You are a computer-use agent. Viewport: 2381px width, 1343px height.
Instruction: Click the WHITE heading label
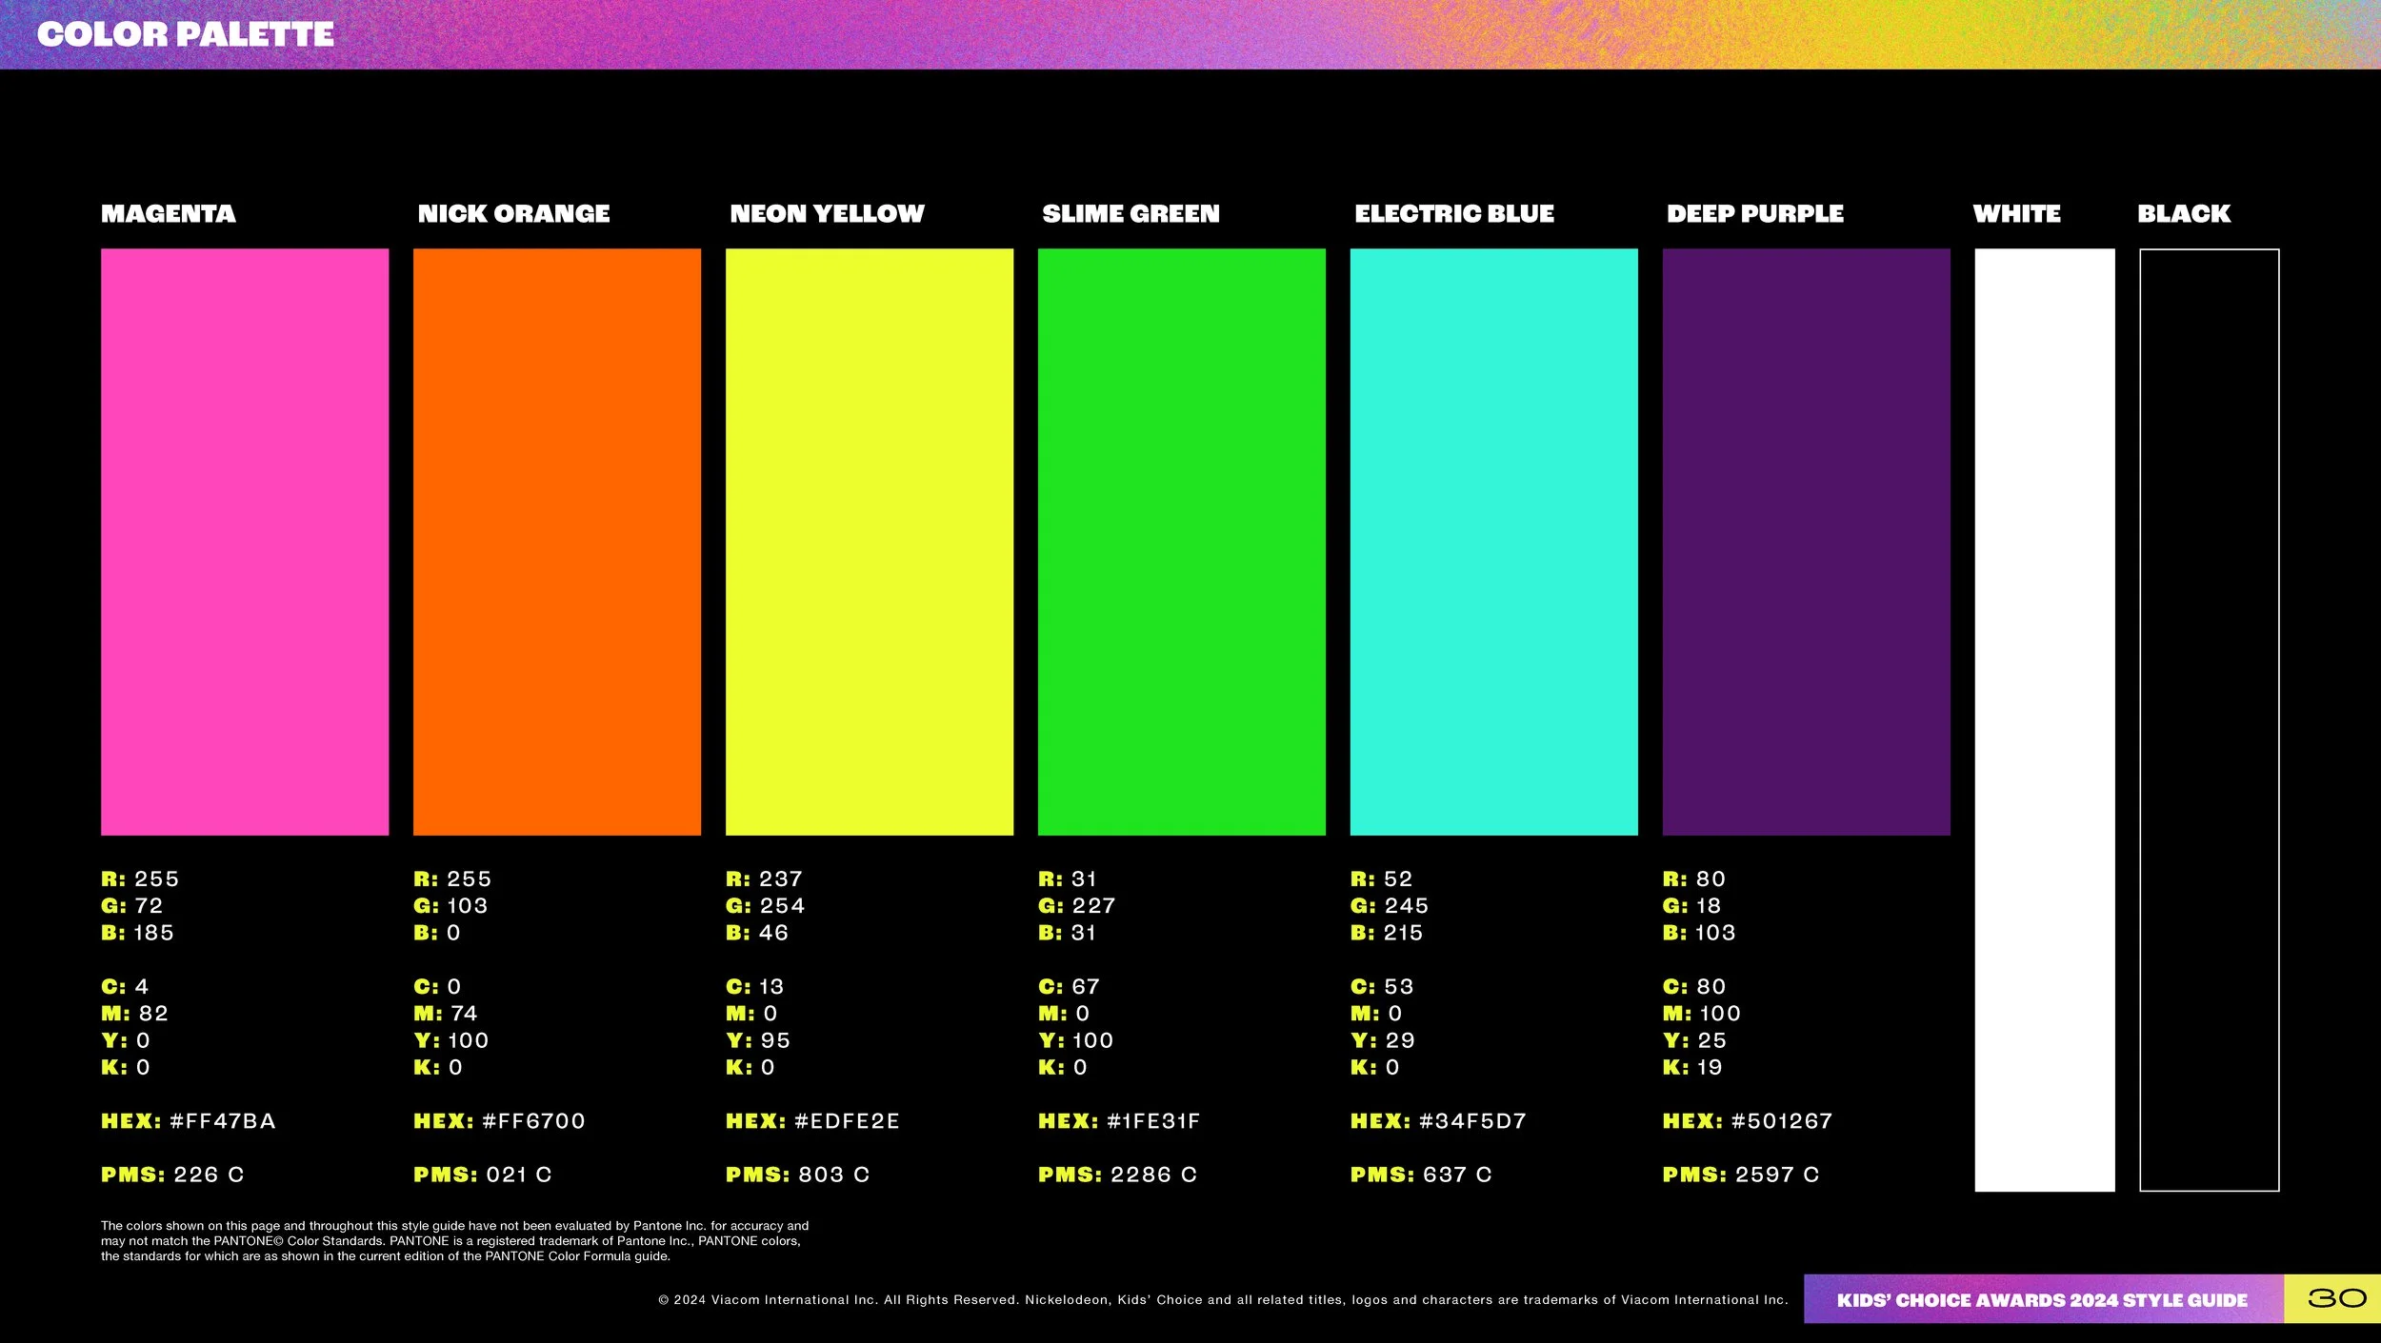click(2017, 213)
